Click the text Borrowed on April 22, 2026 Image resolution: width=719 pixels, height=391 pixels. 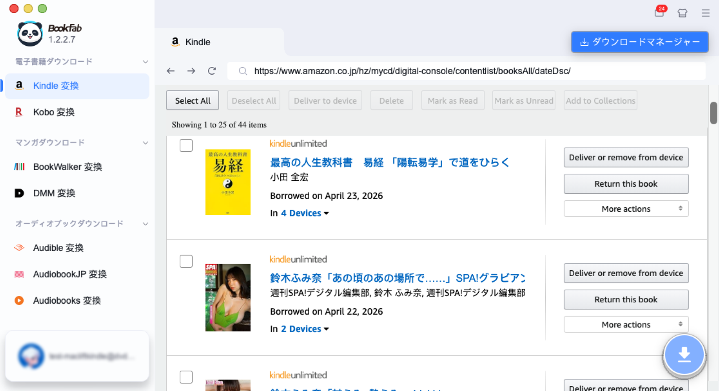pyautogui.click(x=326, y=311)
